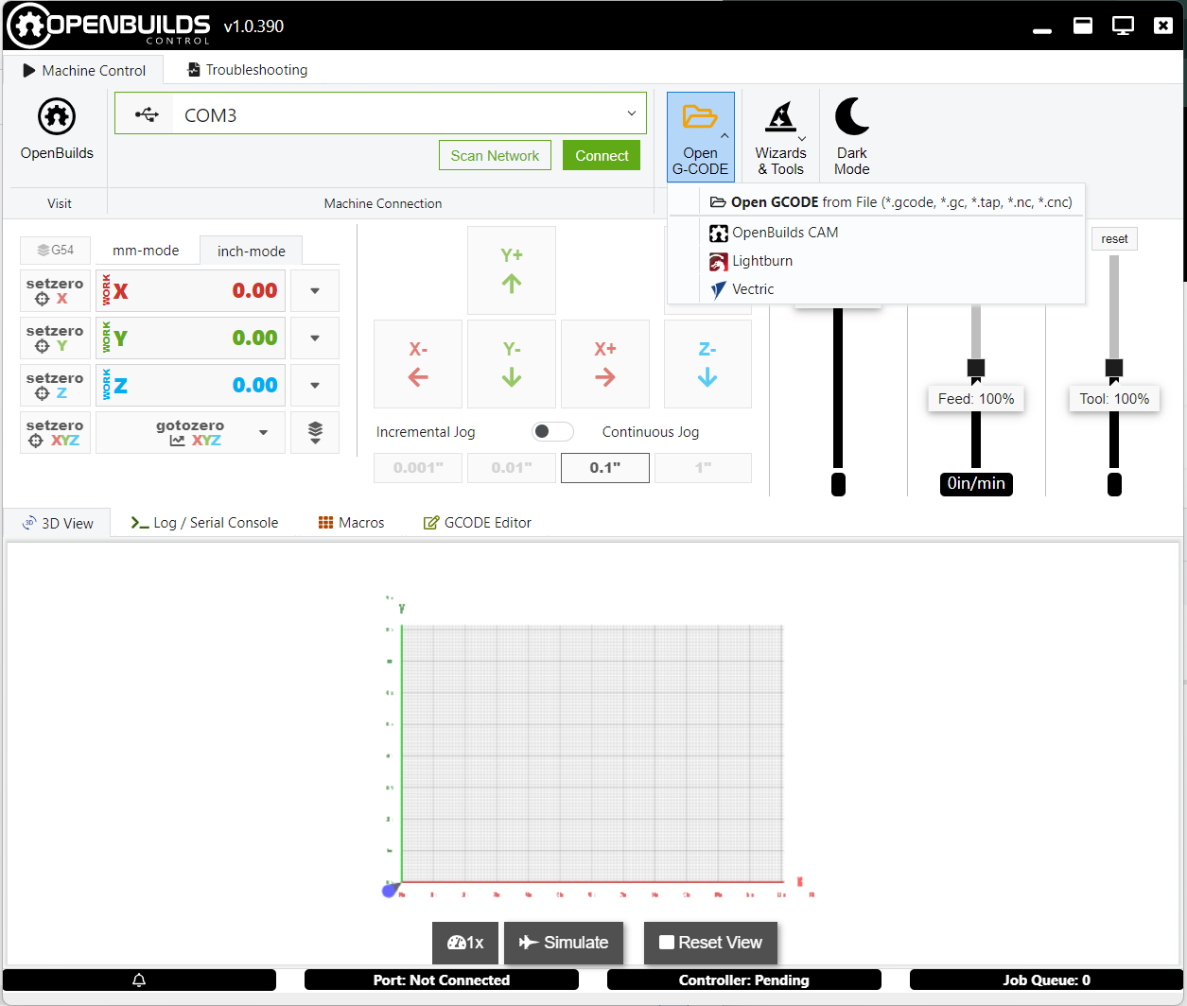Click the USB port icon

coord(146,114)
